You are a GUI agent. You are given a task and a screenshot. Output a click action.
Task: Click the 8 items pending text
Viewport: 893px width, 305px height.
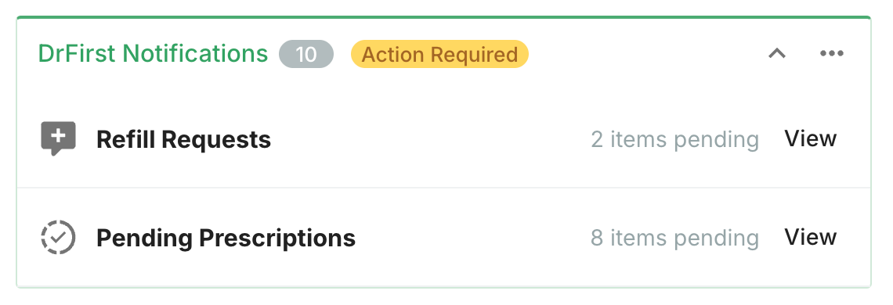click(x=675, y=238)
